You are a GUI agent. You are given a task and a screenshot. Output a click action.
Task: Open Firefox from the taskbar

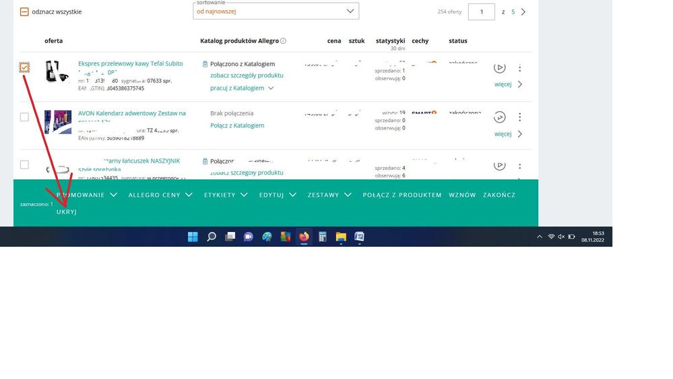pyautogui.click(x=304, y=237)
